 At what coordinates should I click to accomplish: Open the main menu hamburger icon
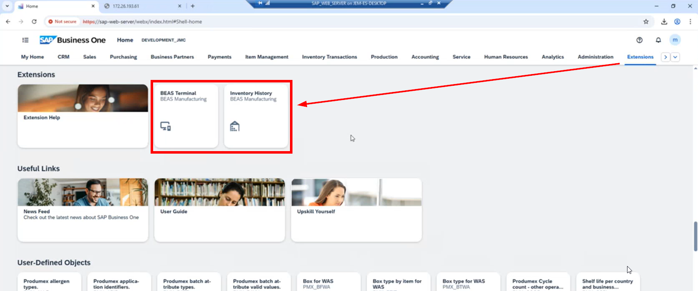[25, 40]
